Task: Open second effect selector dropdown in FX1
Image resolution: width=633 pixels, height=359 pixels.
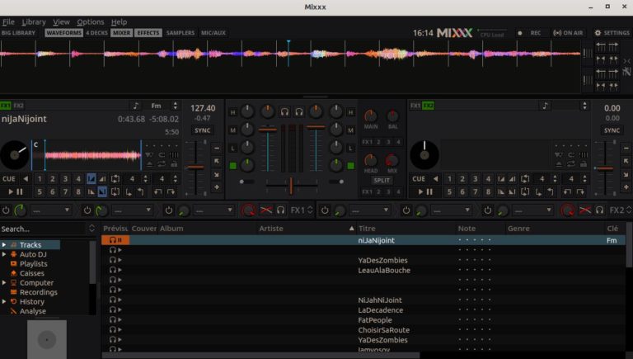Action: (132, 210)
